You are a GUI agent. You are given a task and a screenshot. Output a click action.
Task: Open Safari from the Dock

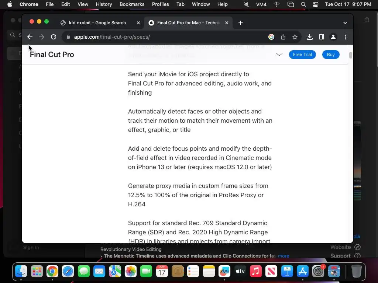tap(68, 272)
